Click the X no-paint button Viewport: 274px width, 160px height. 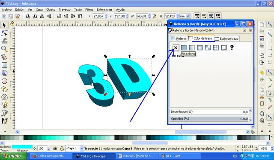coord(176,47)
